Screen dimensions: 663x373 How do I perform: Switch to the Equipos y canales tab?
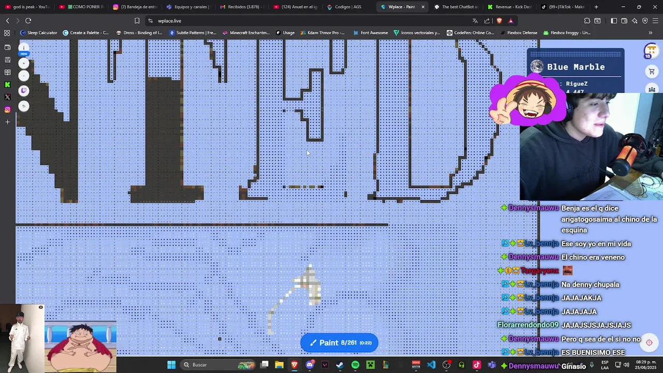pyautogui.click(x=189, y=7)
